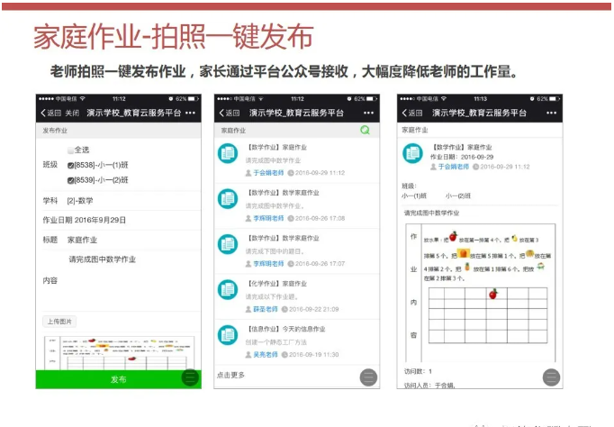Check the 全选 select-all checkbox
614x427 pixels.
pyautogui.click(x=71, y=150)
